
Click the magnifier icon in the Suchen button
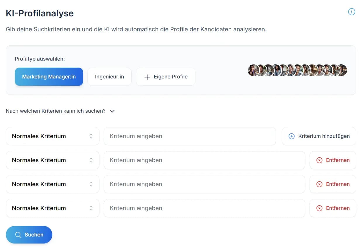tap(18, 235)
